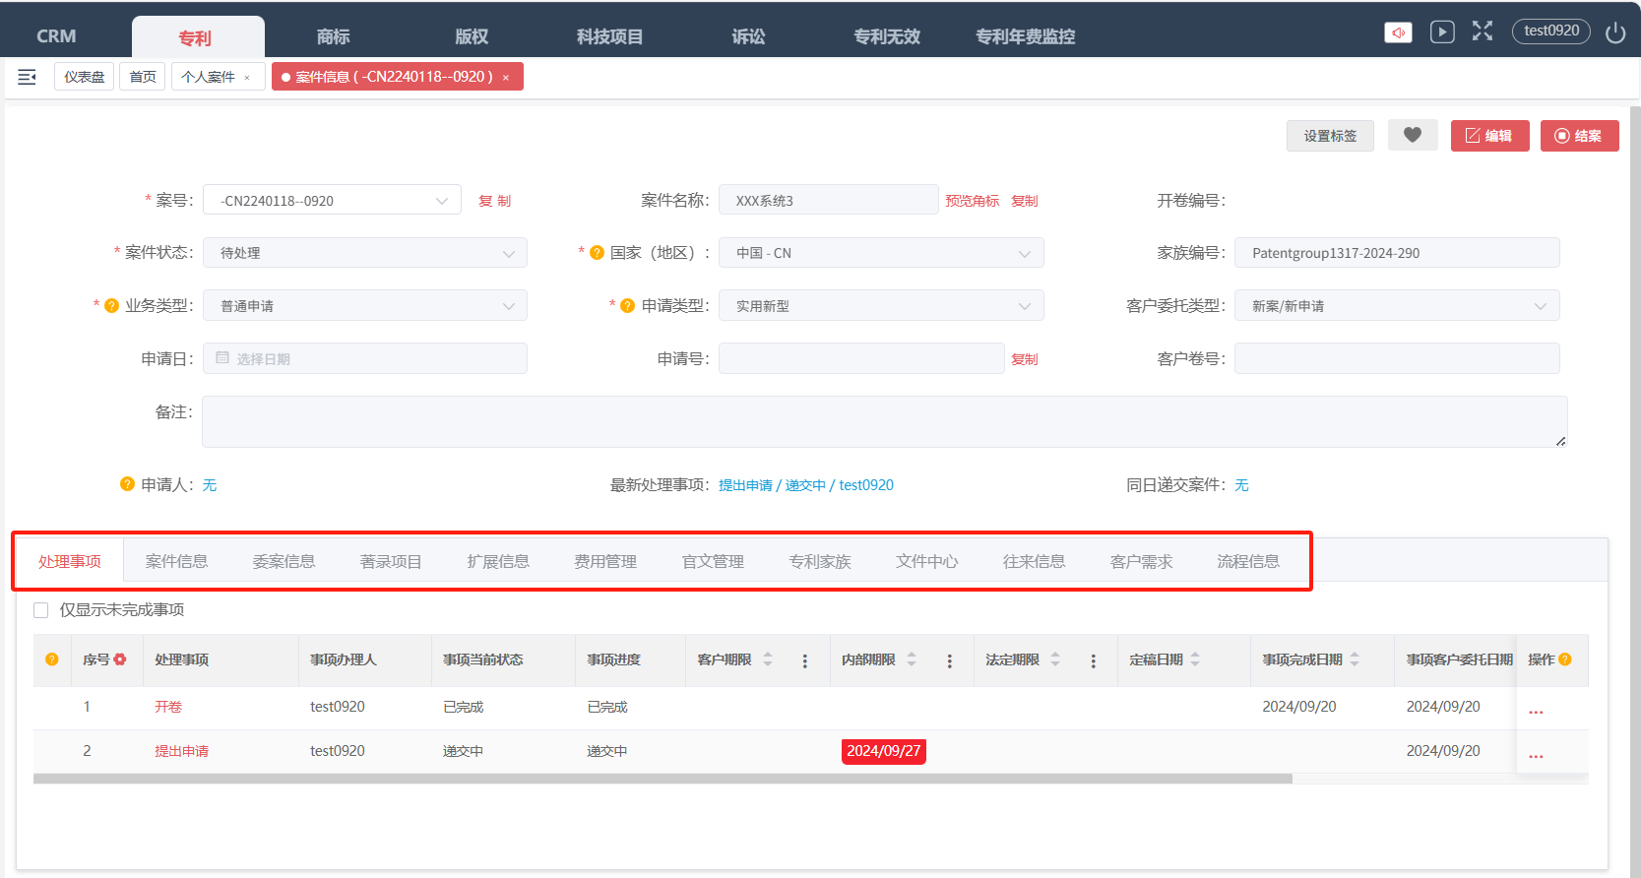
Task: Click help icon beside 申请人
Action: pos(127,484)
